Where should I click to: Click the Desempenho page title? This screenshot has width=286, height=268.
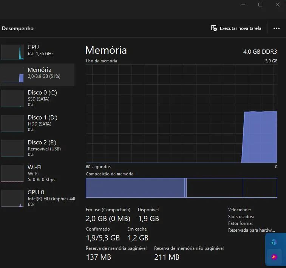tap(18, 28)
